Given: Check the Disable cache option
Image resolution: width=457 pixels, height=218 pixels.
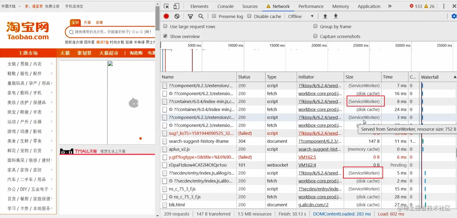Looking at the screenshot, I should pos(249,16).
